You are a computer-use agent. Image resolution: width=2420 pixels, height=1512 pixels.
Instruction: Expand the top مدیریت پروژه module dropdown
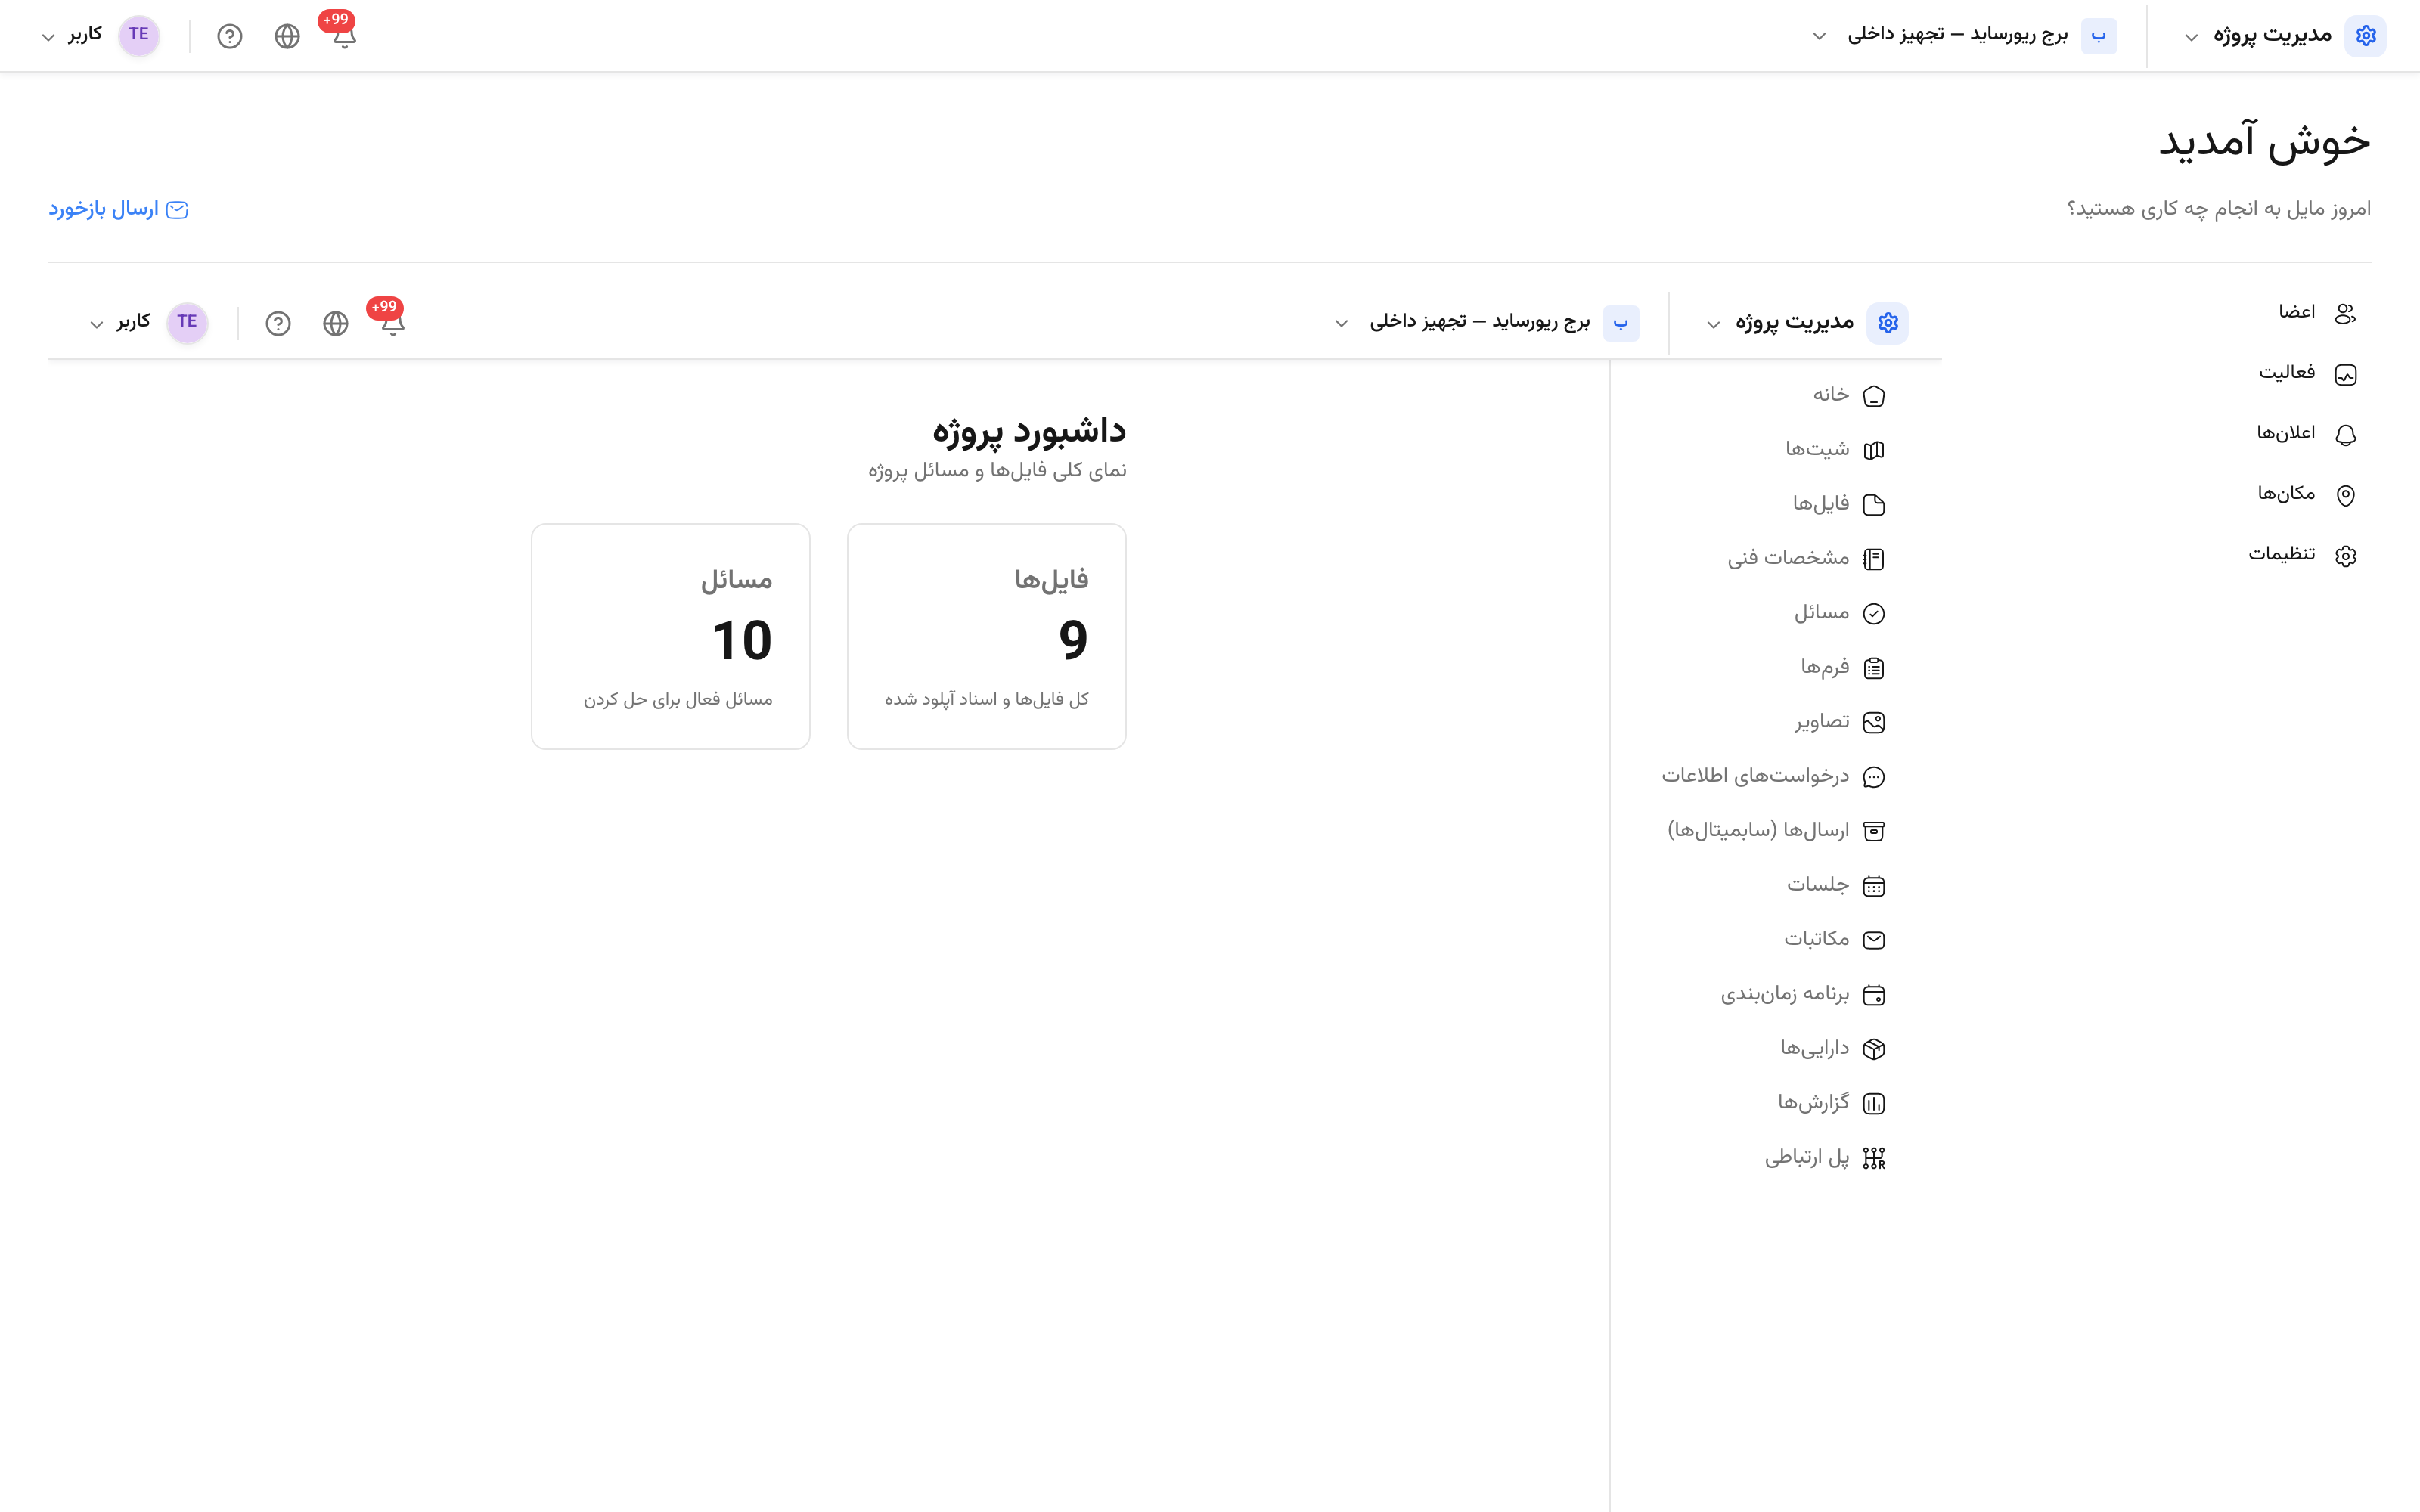click(2191, 37)
